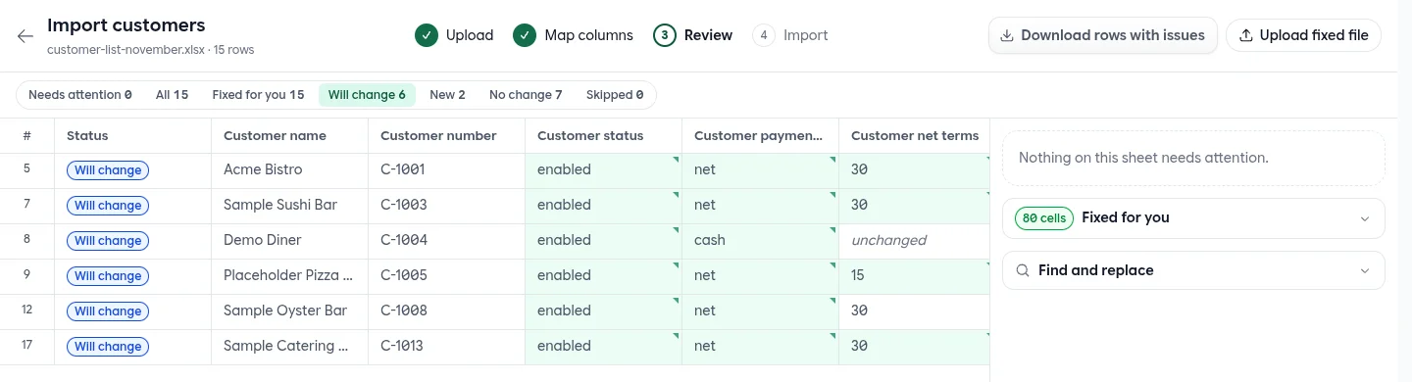This screenshot has height=382, width=1412.
Task: Click customer number C-1003
Action: [446, 206]
